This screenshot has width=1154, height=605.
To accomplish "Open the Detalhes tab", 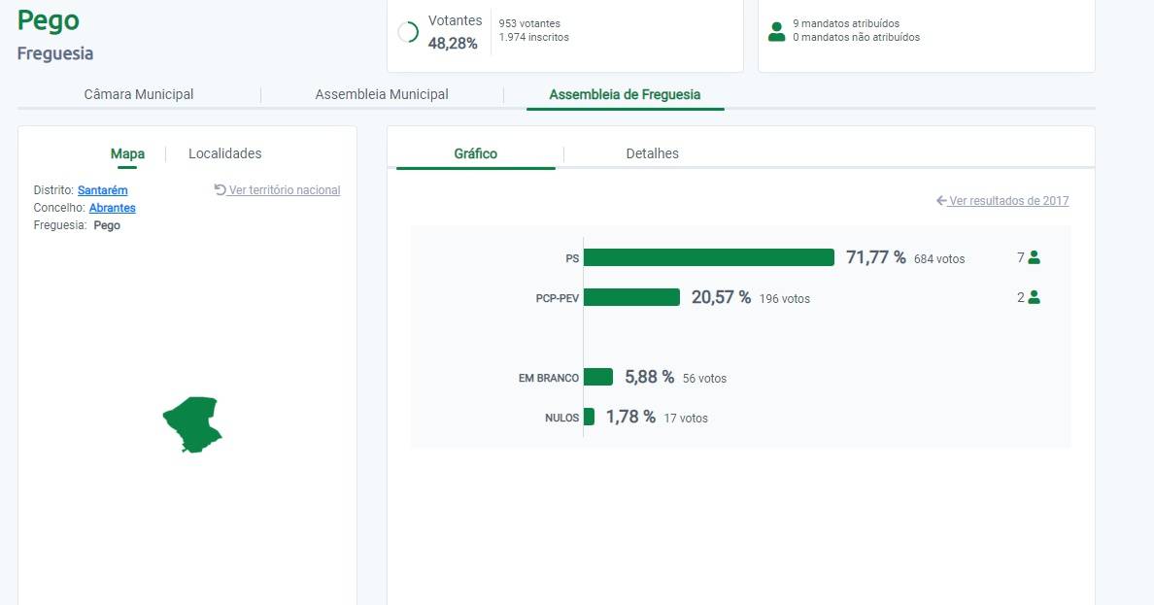I will (652, 153).
